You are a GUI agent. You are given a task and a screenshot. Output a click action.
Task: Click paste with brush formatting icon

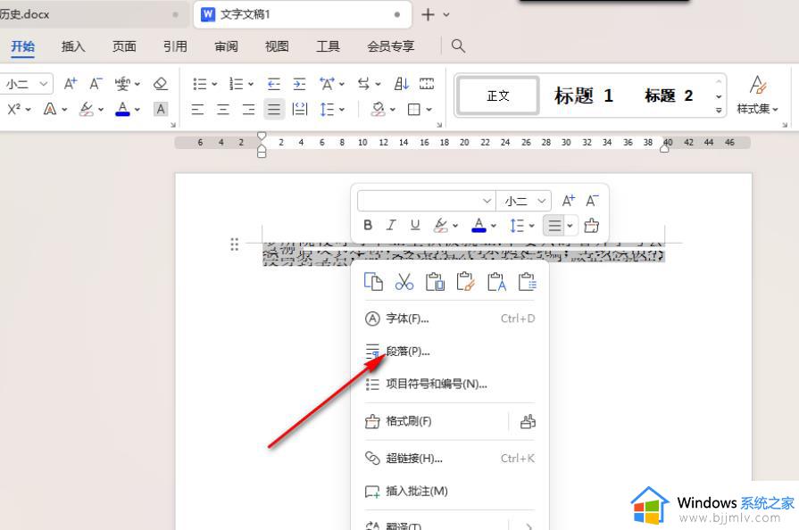point(466,282)
